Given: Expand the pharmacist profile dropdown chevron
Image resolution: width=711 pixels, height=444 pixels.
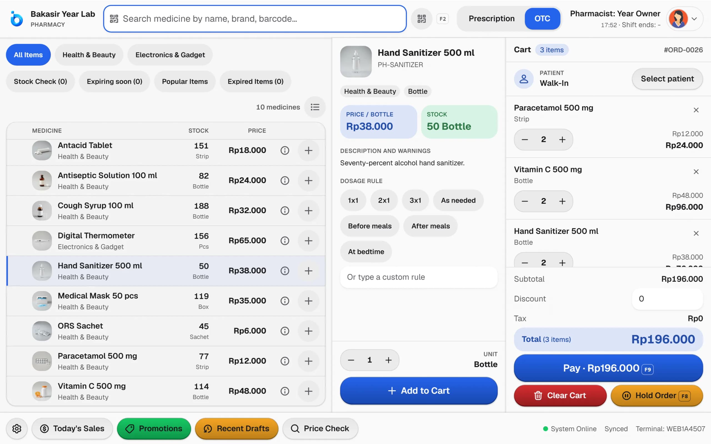Looking at the screenshot, I should click(x=694, y=19).
